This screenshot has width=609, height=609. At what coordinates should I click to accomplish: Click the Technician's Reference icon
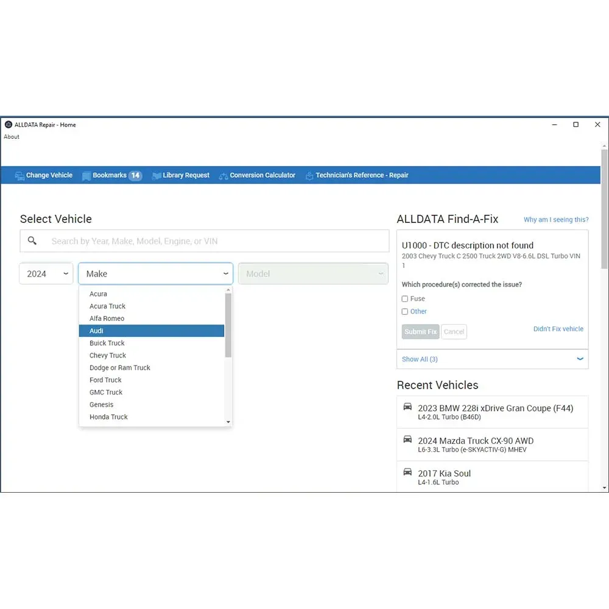(309, 175)
